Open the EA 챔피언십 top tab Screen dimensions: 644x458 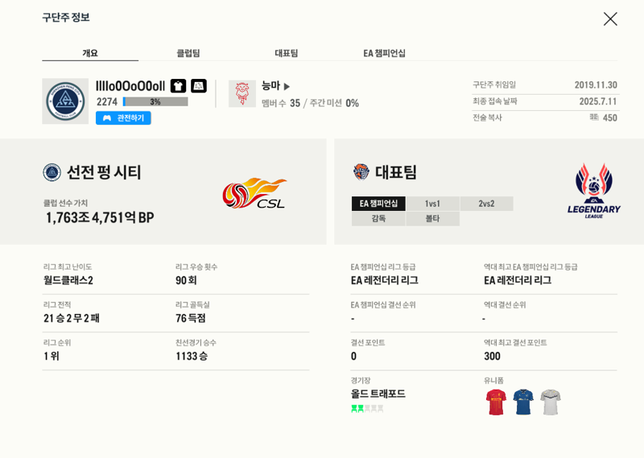point(385,53)
